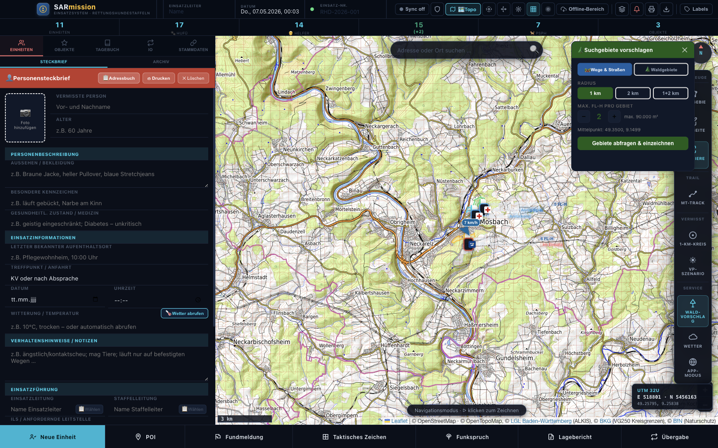Click the Foto hinzufügen camera placeholder
The image size is (718, 448).
pos(25,118)
